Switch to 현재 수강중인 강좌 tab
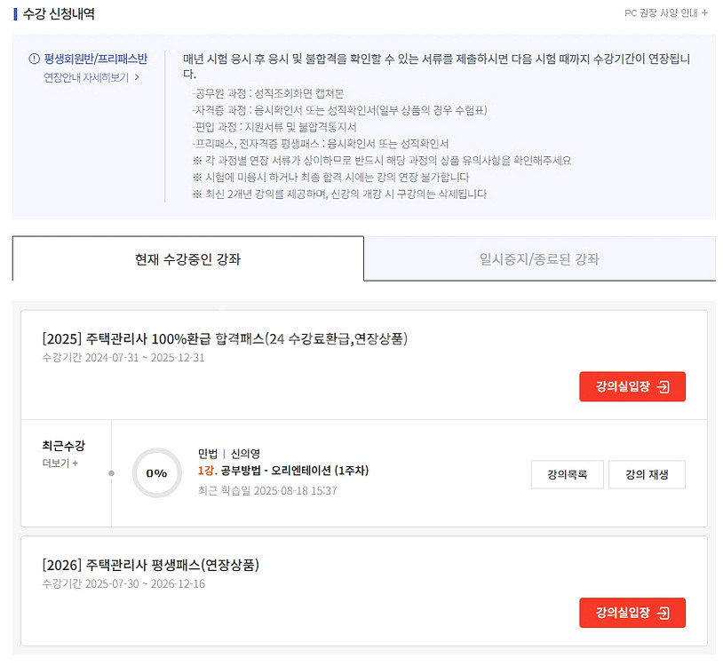Image resolution: width=723 pixels, height=666 pixels. (187, 259)
